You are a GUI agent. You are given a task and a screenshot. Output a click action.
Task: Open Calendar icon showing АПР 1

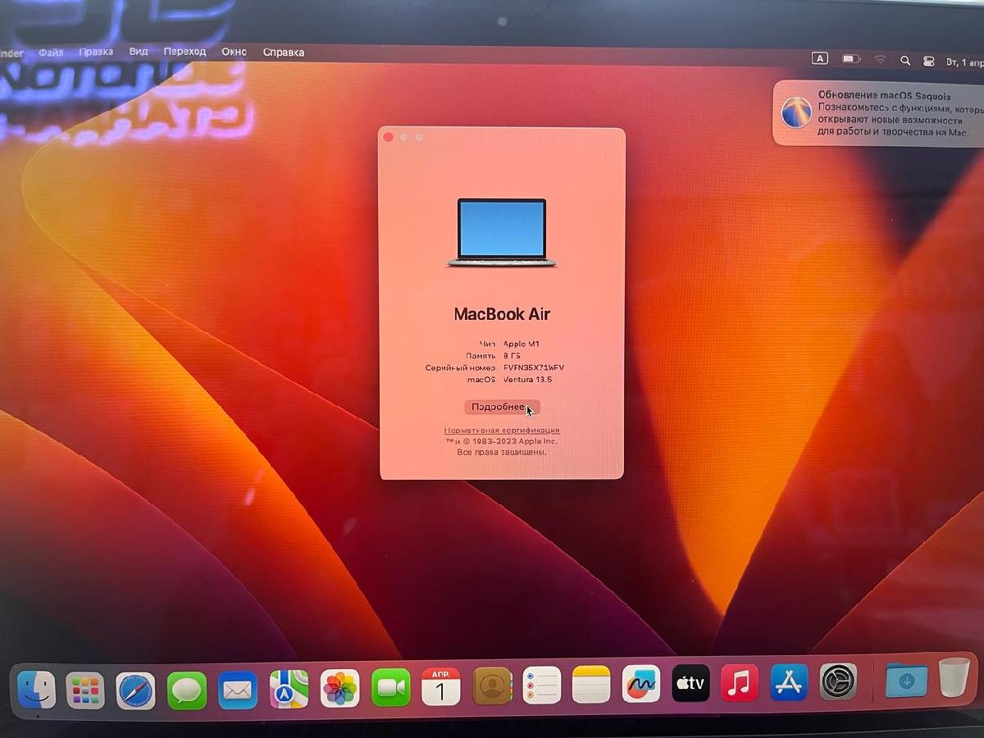[x=441, y=686]
